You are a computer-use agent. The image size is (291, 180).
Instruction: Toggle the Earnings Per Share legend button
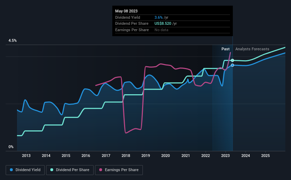coord(119,170)
